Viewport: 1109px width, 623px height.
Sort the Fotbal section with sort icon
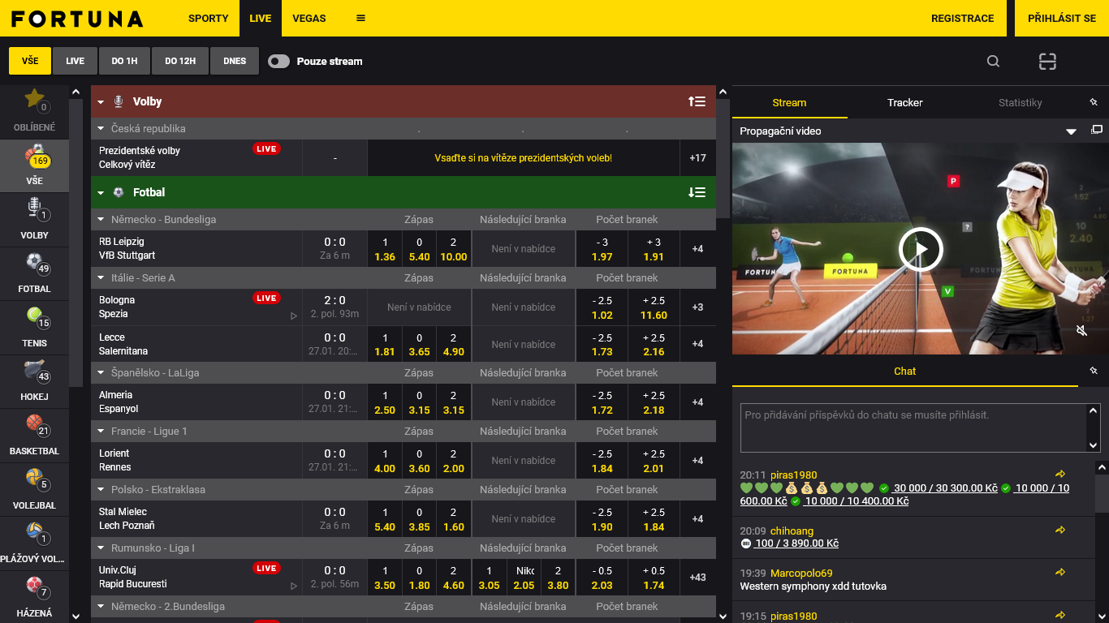[697, 192]
